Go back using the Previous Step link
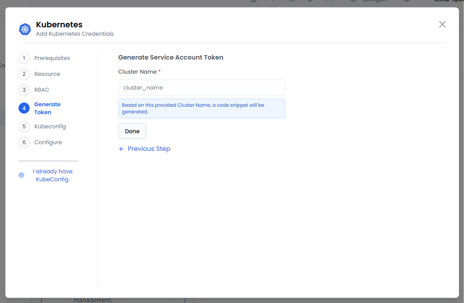466x303 pixels. tap(149, 149)
